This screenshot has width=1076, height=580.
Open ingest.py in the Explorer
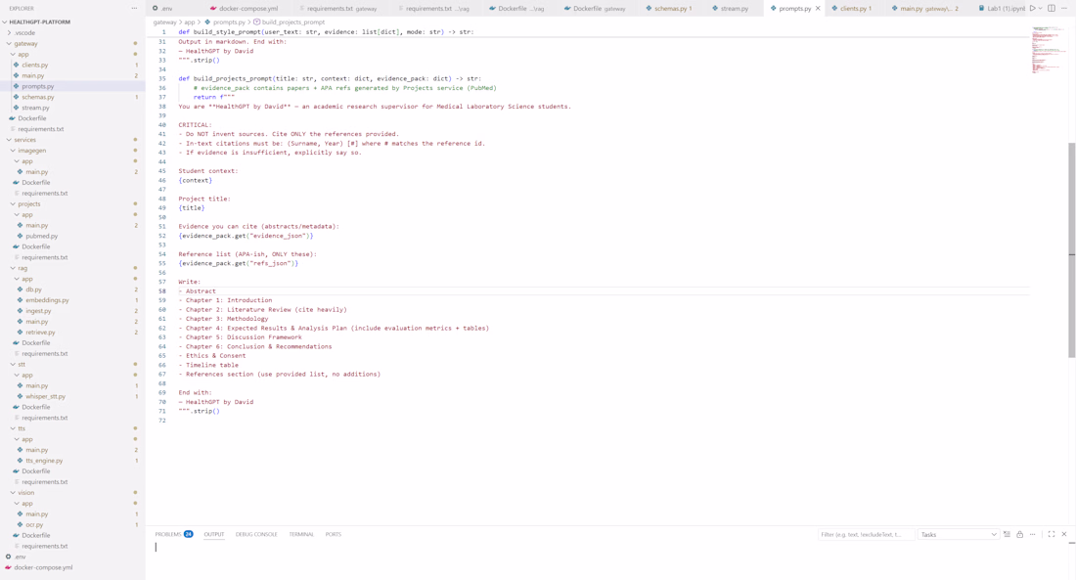click(38, 311)
